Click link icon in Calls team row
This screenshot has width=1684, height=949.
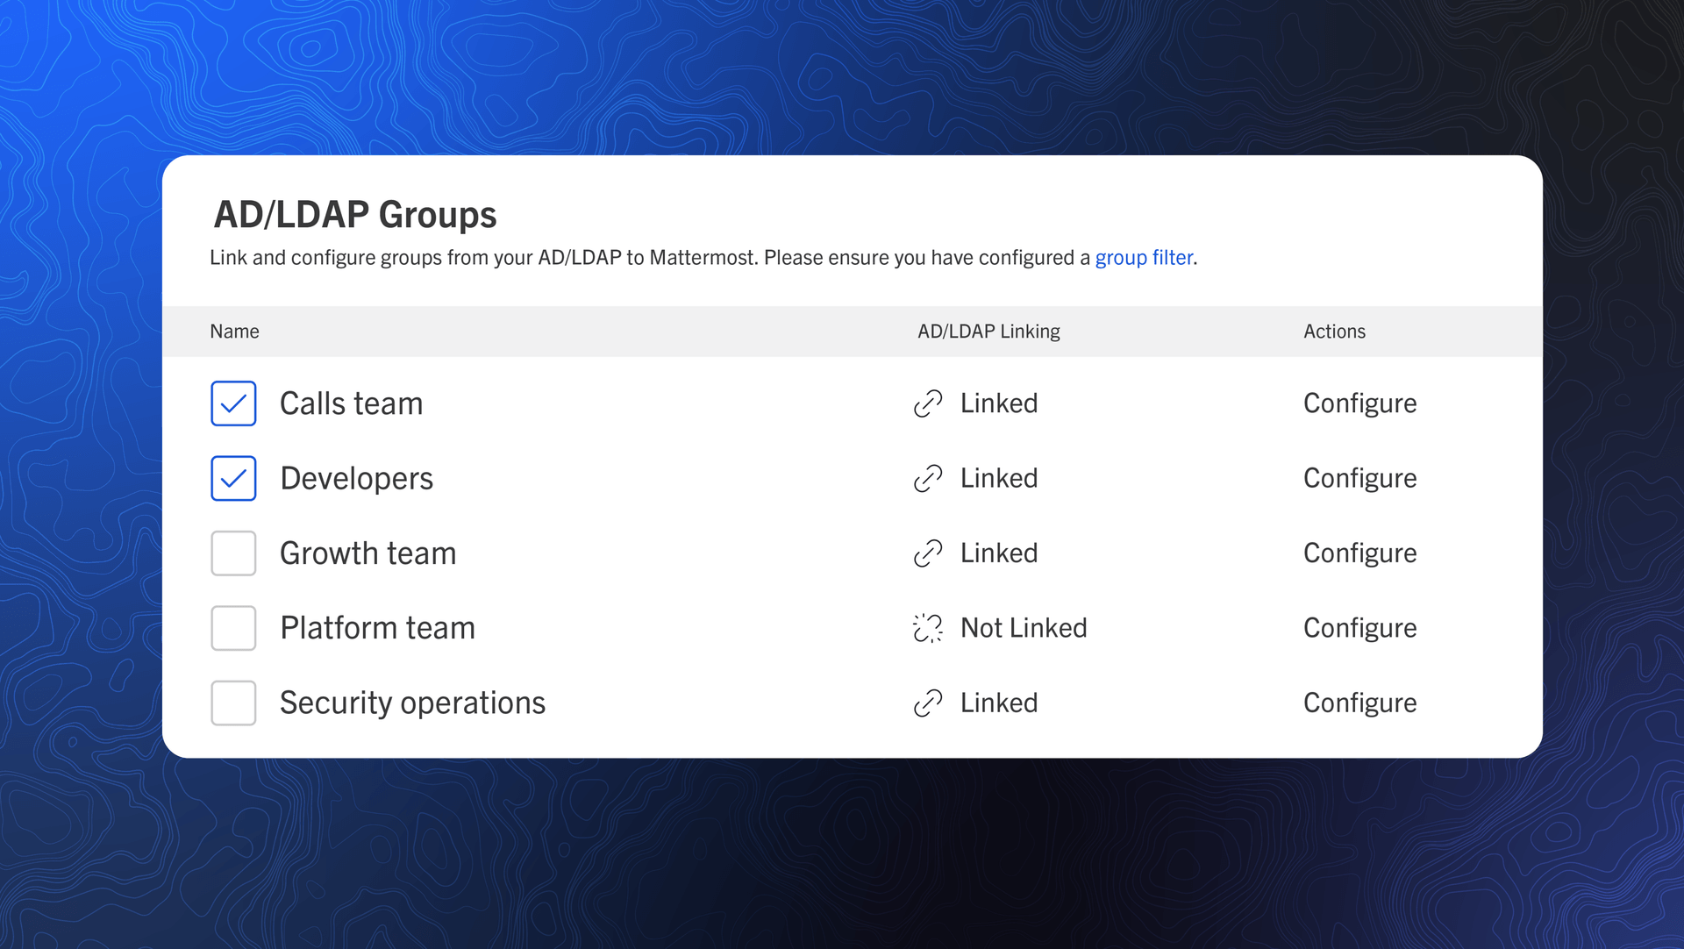coord(928,403)
